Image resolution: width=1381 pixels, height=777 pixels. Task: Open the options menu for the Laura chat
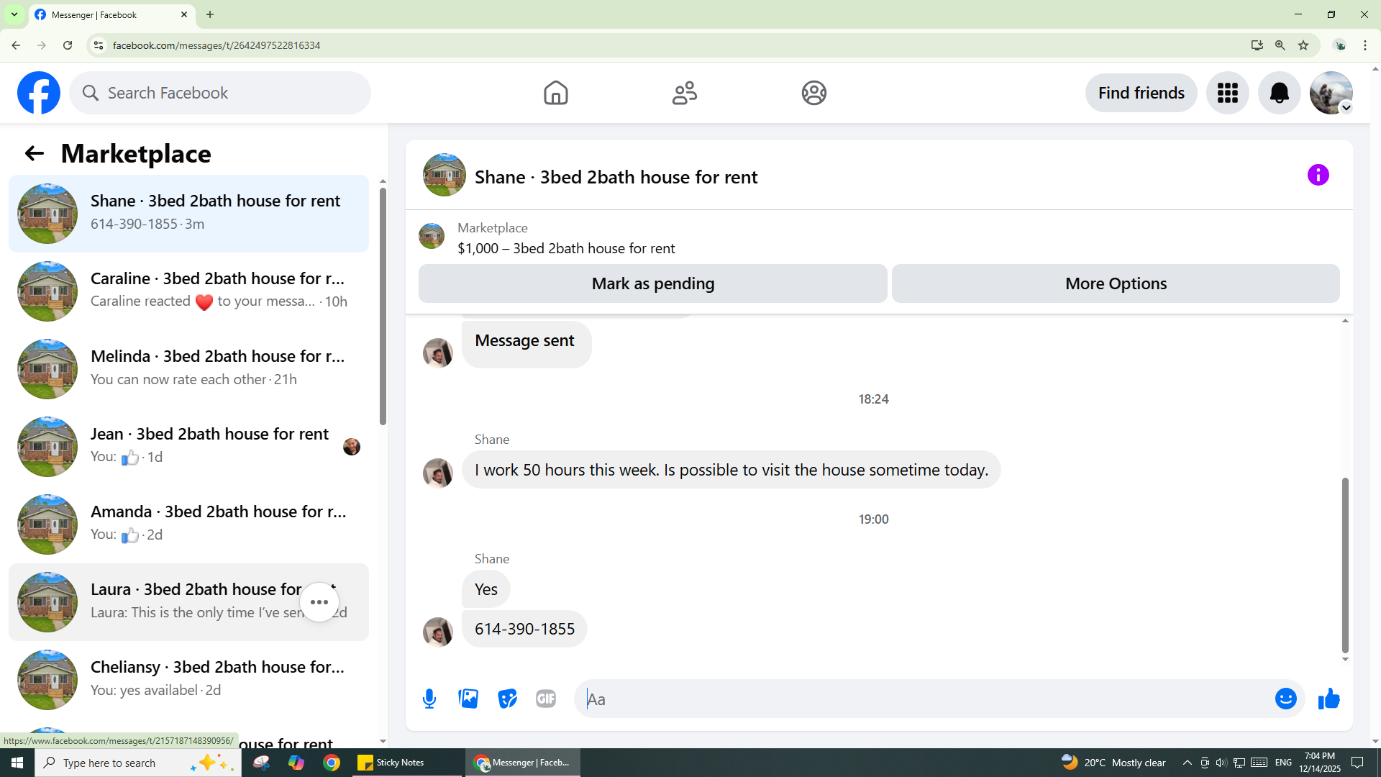point(319,602)
